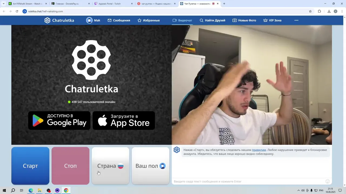Open the App Store download badge
The width and height of the screenshot is (346, 194).
[124, 120]
